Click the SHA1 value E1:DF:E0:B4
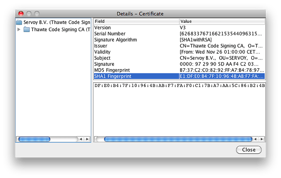This screenshot has width=281, height=178. pos(222,76)
